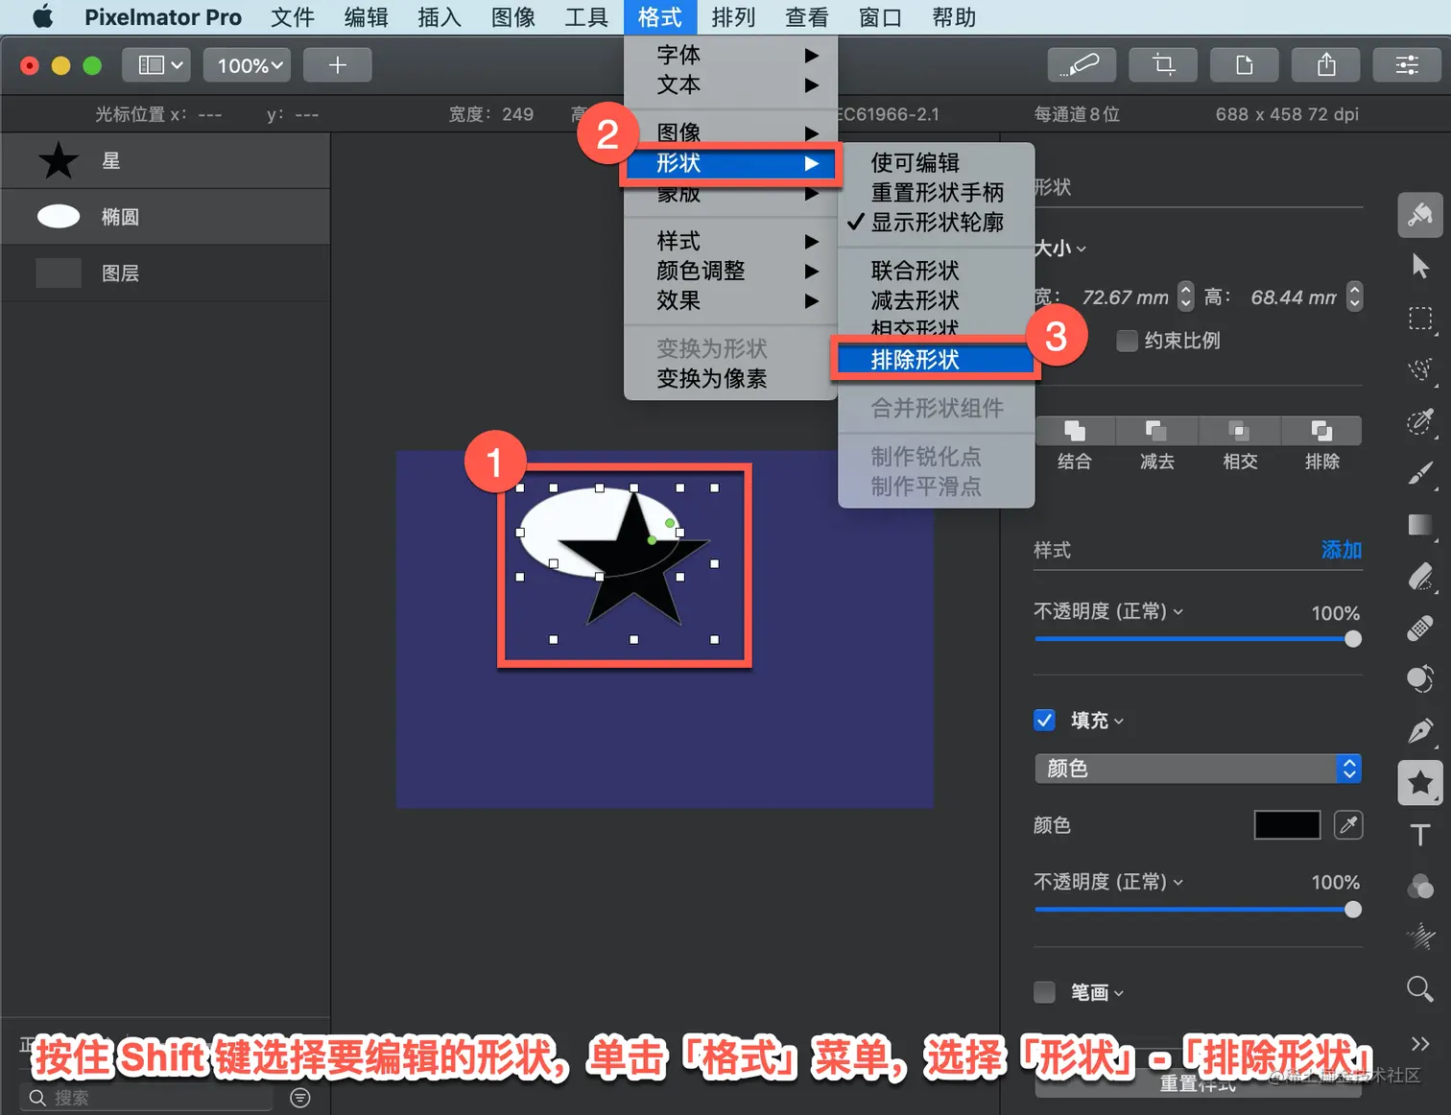The width and height of the screenshot is (1451, 1115).
Task: Click the Unite (结合) shape icon
Action: (x=1075, y=431)
